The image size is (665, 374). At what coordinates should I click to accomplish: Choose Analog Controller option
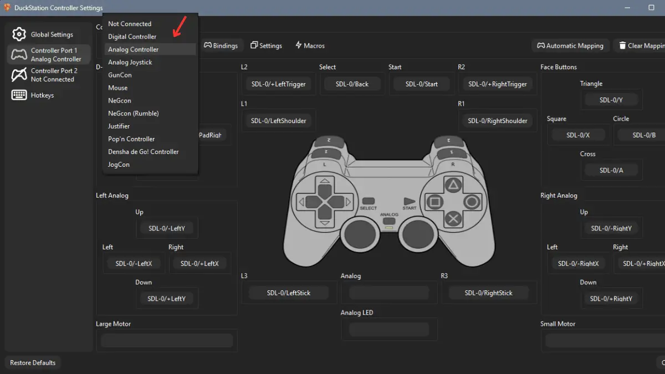(150, 49)
